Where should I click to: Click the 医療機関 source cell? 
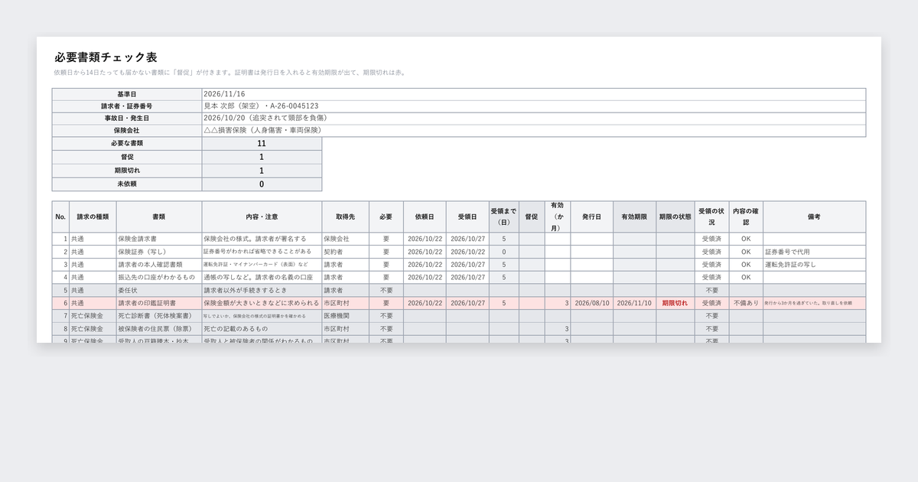[345, 316]
